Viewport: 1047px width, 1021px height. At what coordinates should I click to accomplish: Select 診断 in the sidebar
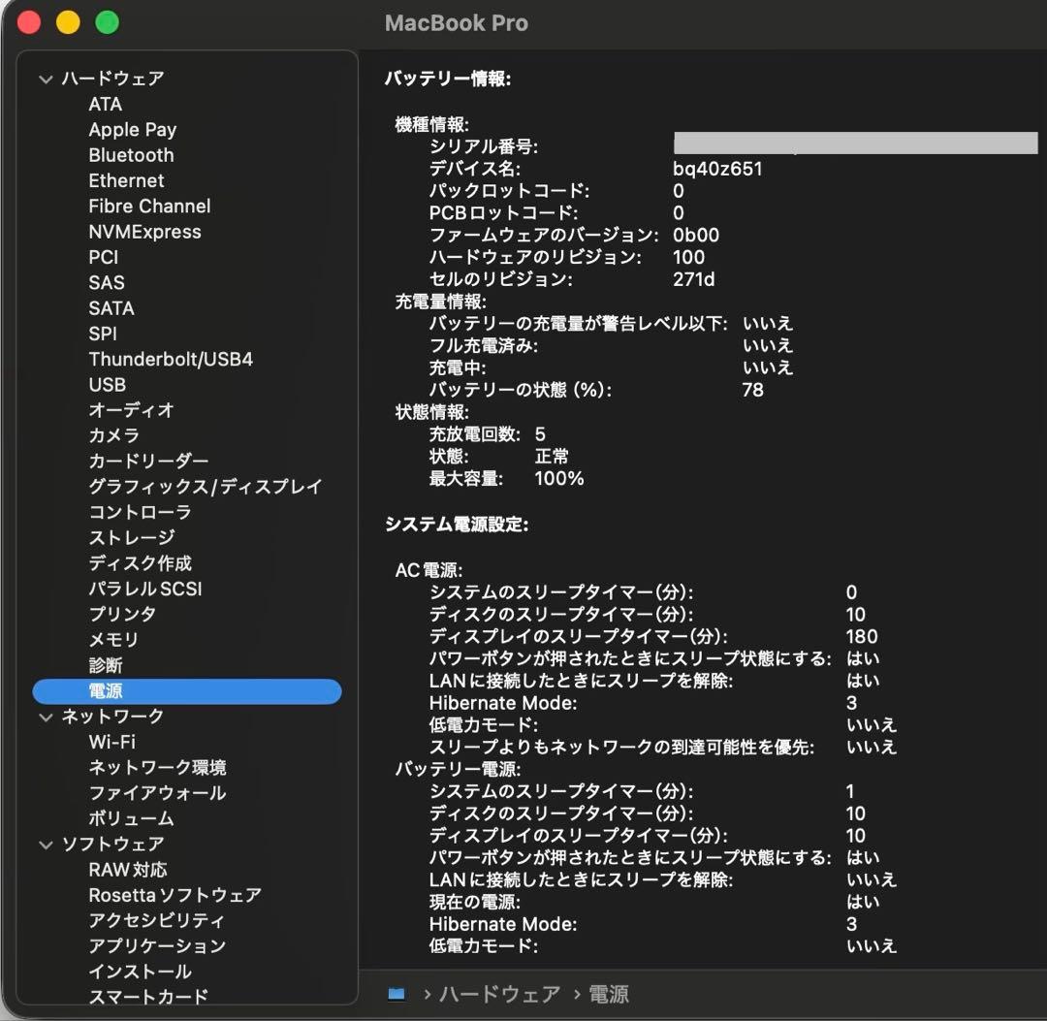point(106,665)
